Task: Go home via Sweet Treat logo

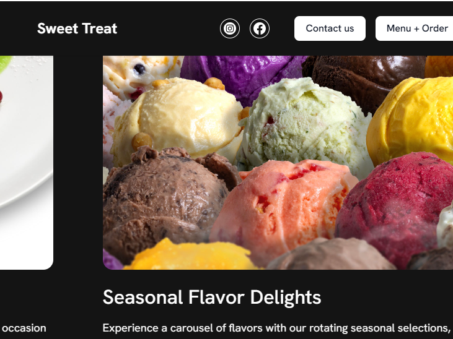Action: click(77, 28)
